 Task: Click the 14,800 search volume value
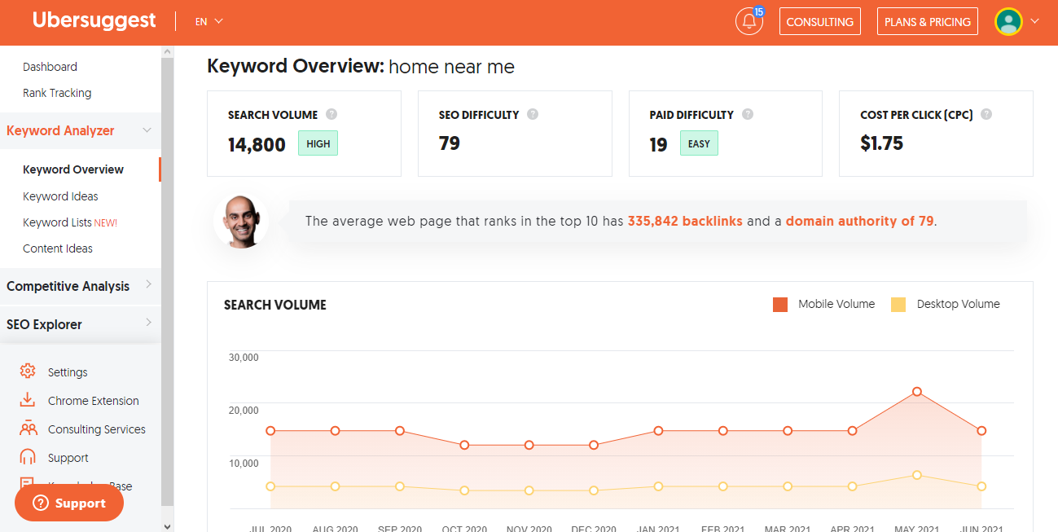point(257,144)
